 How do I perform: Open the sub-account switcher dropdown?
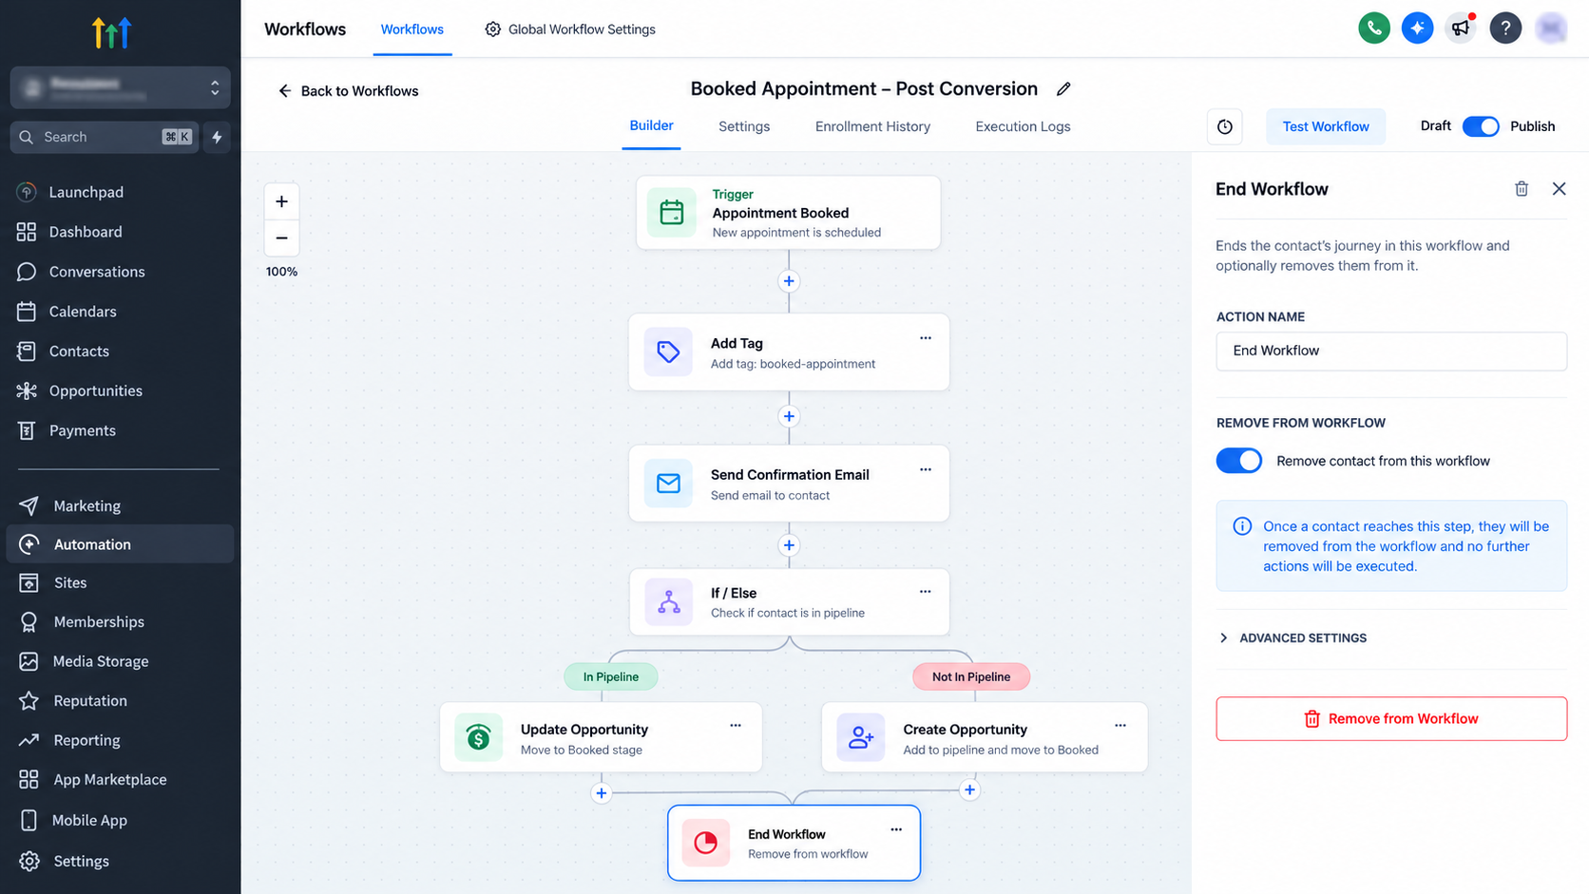click(120, 87)
